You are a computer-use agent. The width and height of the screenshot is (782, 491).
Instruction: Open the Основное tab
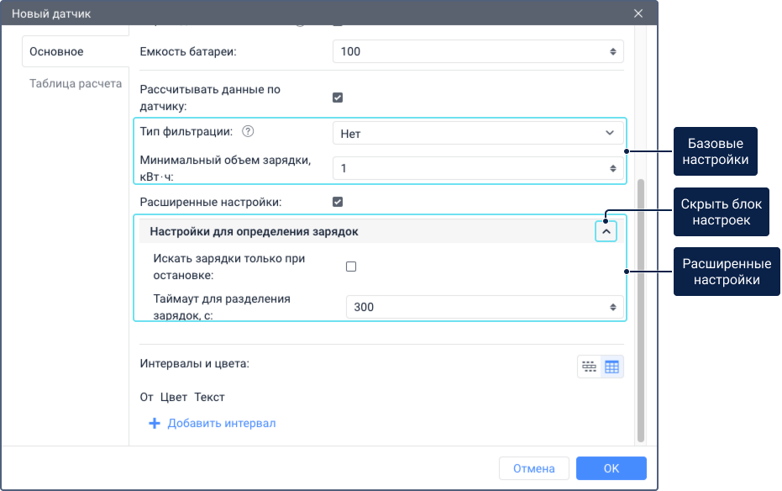point(56,51)
